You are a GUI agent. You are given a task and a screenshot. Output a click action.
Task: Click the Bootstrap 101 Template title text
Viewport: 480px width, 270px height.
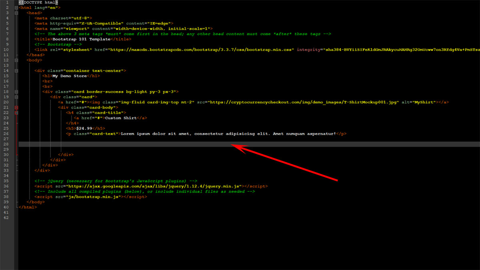pos(81,39)
